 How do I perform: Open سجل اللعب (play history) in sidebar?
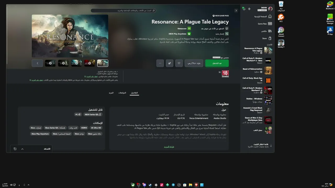pos(263,130)
